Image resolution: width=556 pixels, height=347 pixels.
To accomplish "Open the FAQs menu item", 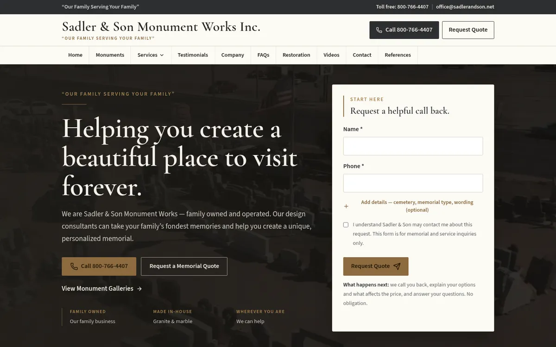I will [263, 55].
